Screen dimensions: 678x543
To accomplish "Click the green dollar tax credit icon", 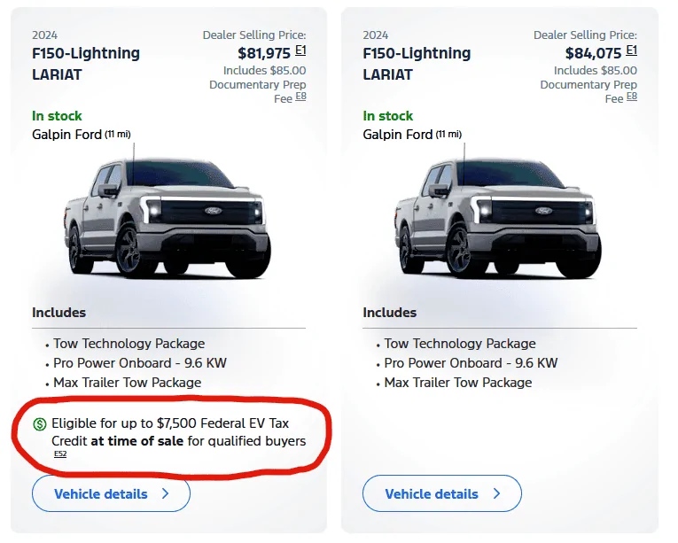I will point(40,424).
